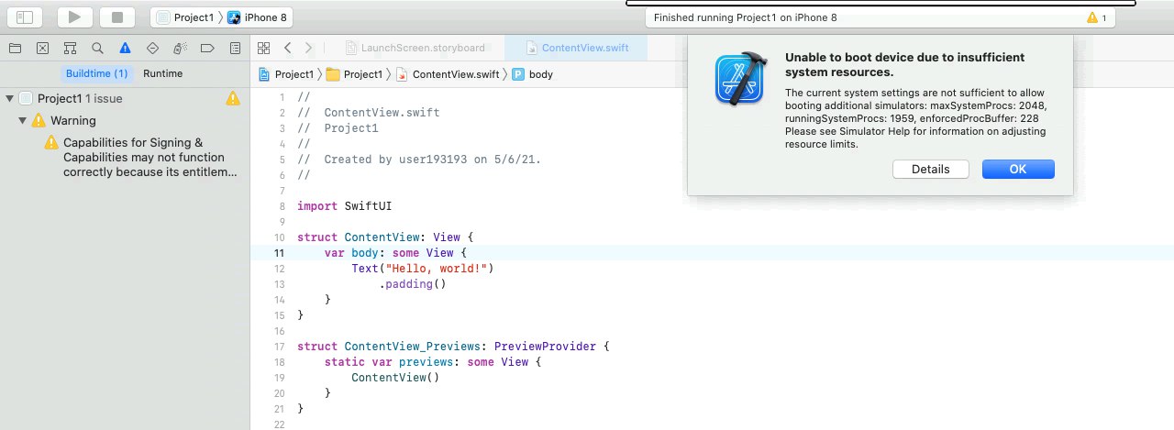Collapse the Project1 1 issue row
Viewport: 1174px width, 430px height.
pos(9,98)
